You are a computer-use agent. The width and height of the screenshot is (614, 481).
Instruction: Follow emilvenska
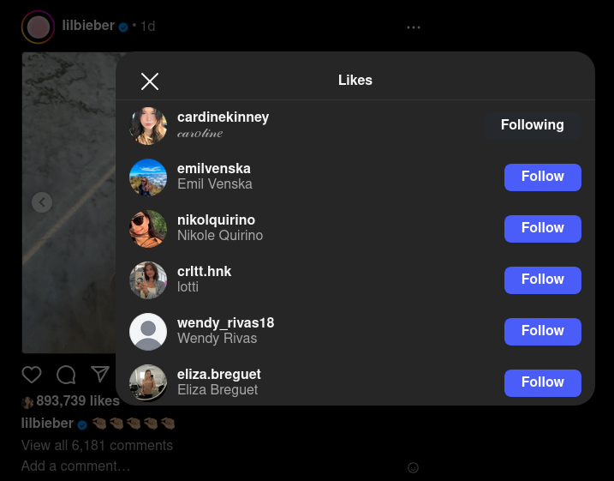(543, 177)
